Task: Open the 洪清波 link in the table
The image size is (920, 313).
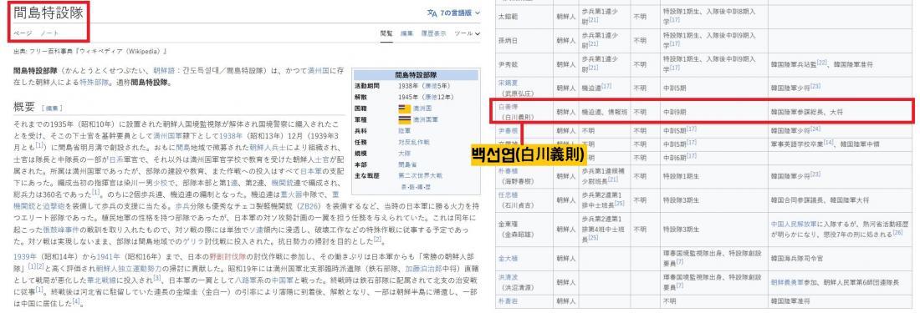Action: point(508,277)
